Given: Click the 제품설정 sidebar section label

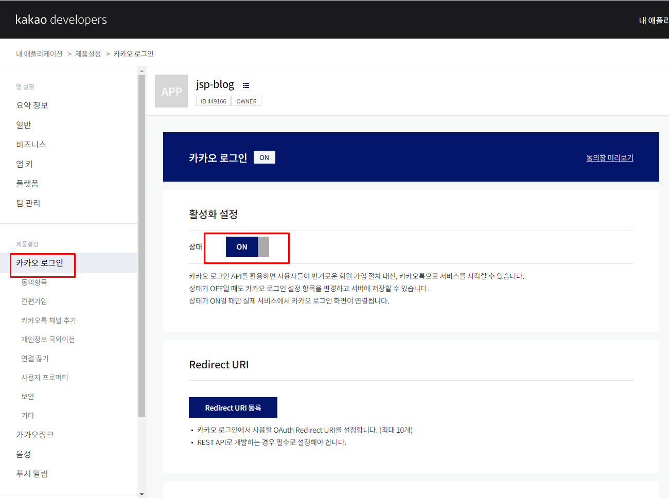Looking at the screenshot, I should click(27, 244).
